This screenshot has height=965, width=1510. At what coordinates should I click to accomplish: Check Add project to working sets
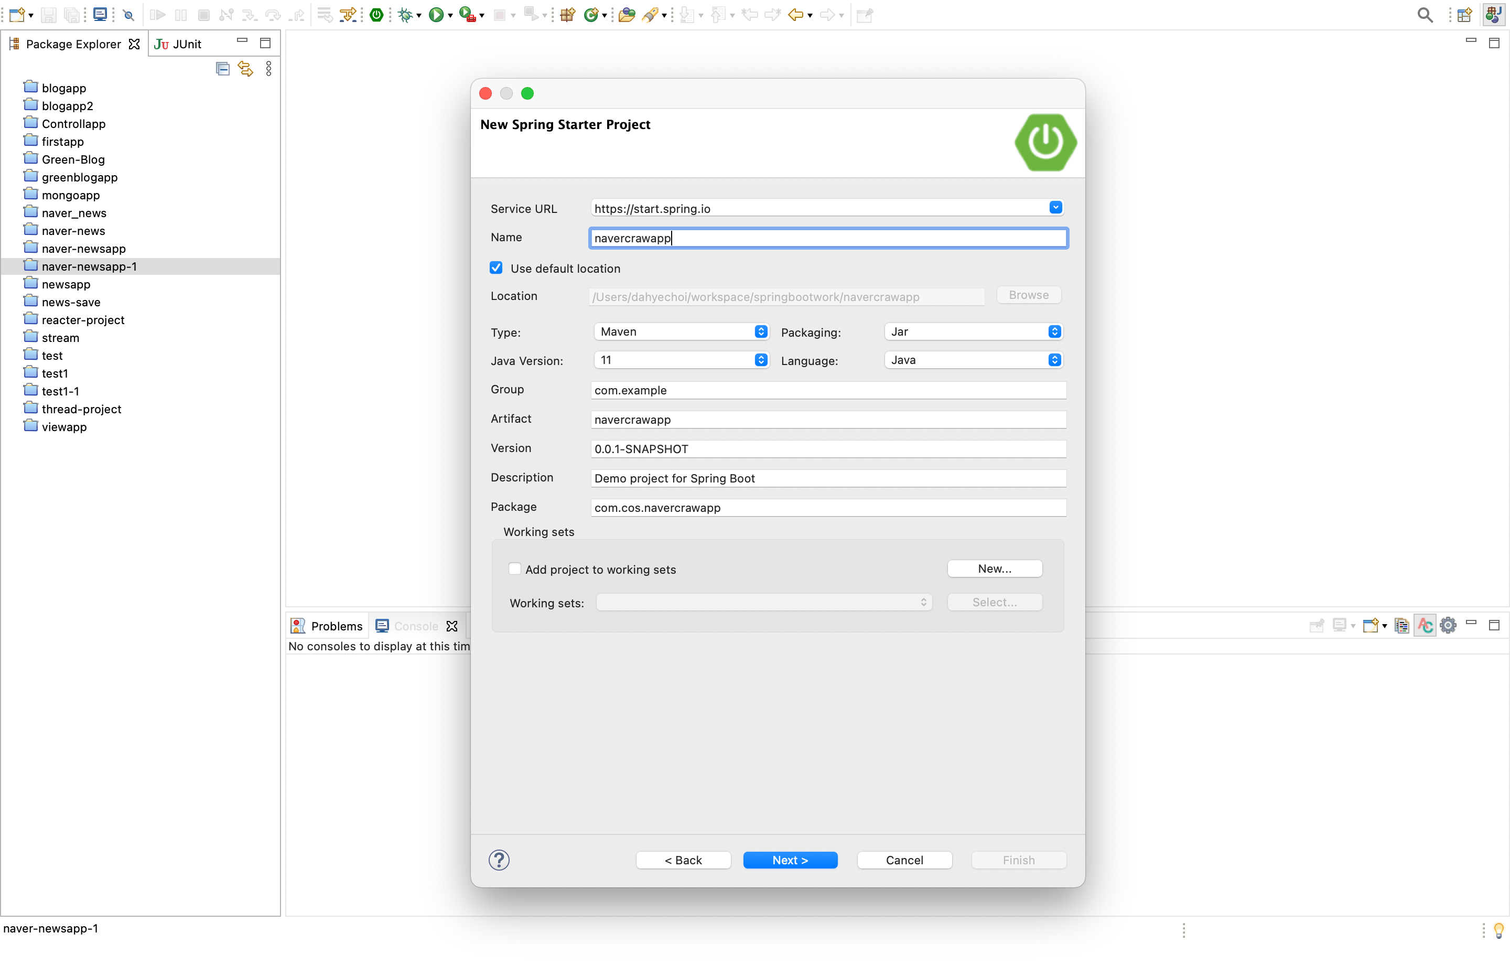[x=515, y=569]
